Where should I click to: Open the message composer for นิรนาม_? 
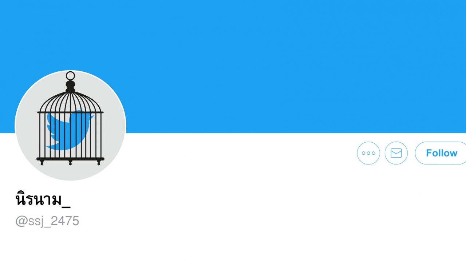point(396,153)
